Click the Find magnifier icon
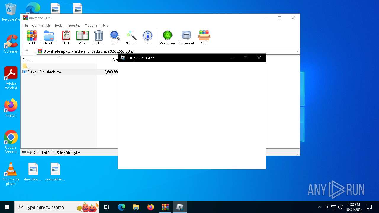Image resolution: width=379 pixels, height=213 pixels. click(x=115, y=38)
